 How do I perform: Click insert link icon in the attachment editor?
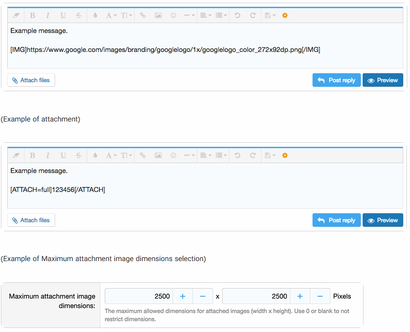click(x=143, y=155)
